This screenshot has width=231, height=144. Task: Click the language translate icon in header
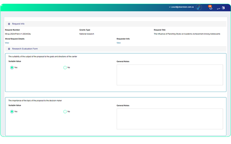pos(223,8)
